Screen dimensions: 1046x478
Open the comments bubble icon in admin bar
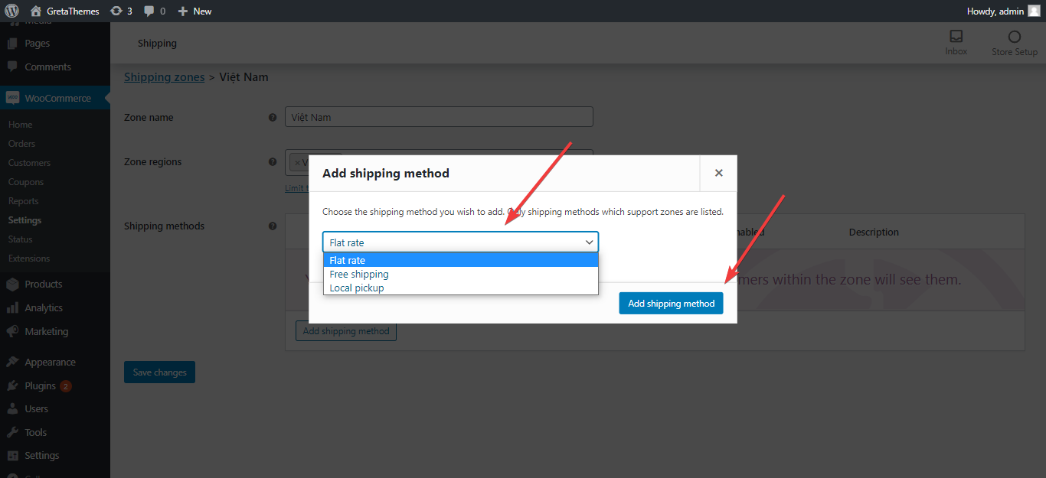(149, 11)
